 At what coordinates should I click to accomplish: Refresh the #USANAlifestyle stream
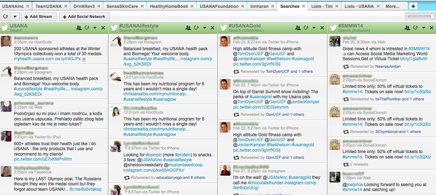click(x=196, y=28)
